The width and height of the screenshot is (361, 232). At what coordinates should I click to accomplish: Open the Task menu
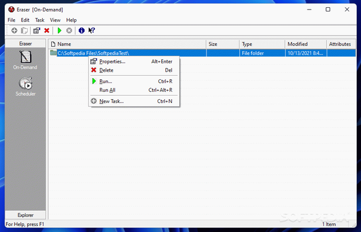(x=39, y=20)
